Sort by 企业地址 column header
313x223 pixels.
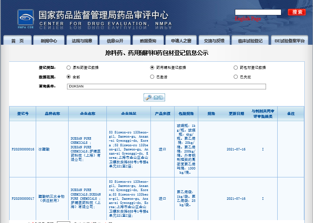coord(129,114)
